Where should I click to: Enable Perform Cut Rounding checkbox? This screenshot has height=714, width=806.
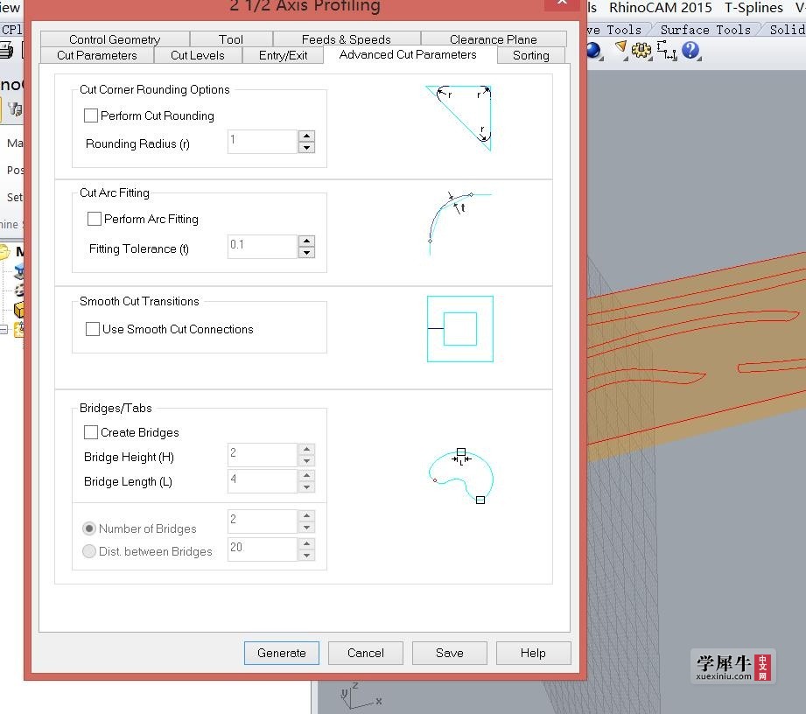(91, 115)
